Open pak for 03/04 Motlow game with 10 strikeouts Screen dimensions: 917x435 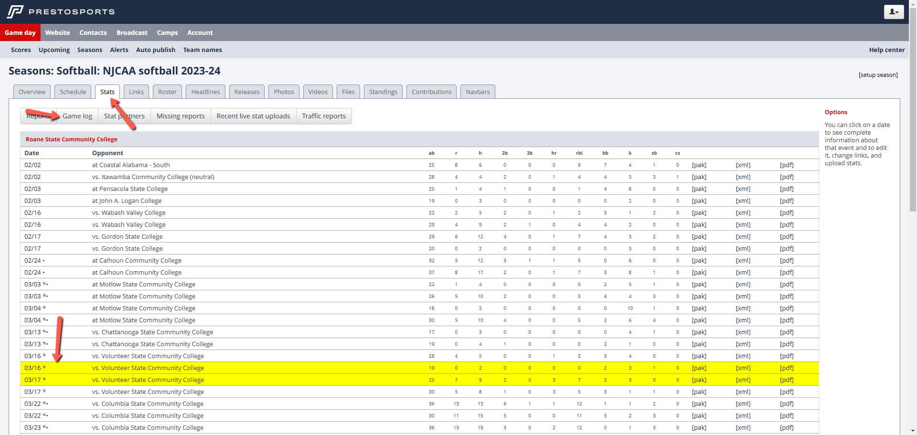tap(699, 308)
